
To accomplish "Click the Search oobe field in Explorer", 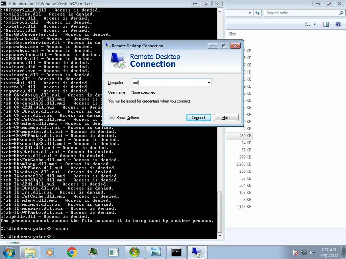I will tap(301, 13).
